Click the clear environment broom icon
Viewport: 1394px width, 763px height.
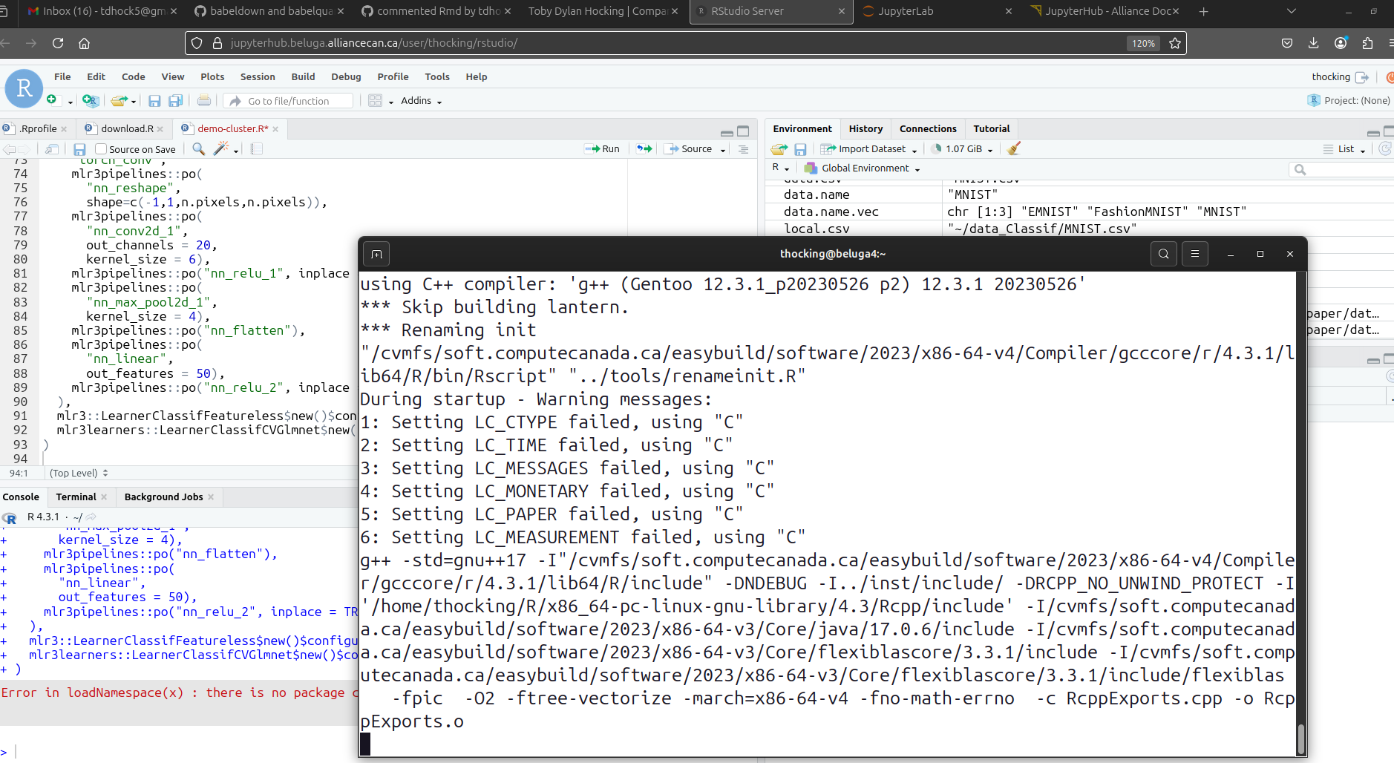coord(1014,148)
